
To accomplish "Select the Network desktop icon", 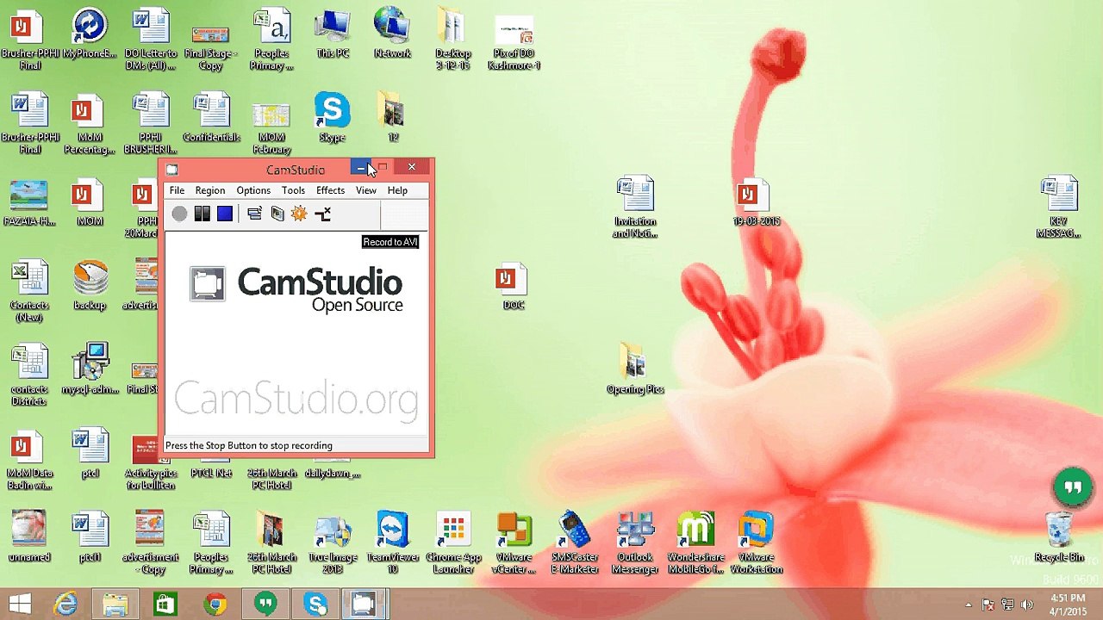I will (392, 34).
